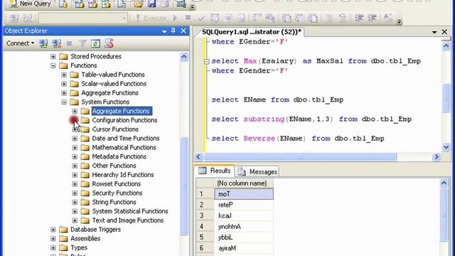Image resolution: width=455 pixels, height=256 pixels.
Task: Click the Stop icon in Object Explorer toolbar
Action: tap(69, 43)
